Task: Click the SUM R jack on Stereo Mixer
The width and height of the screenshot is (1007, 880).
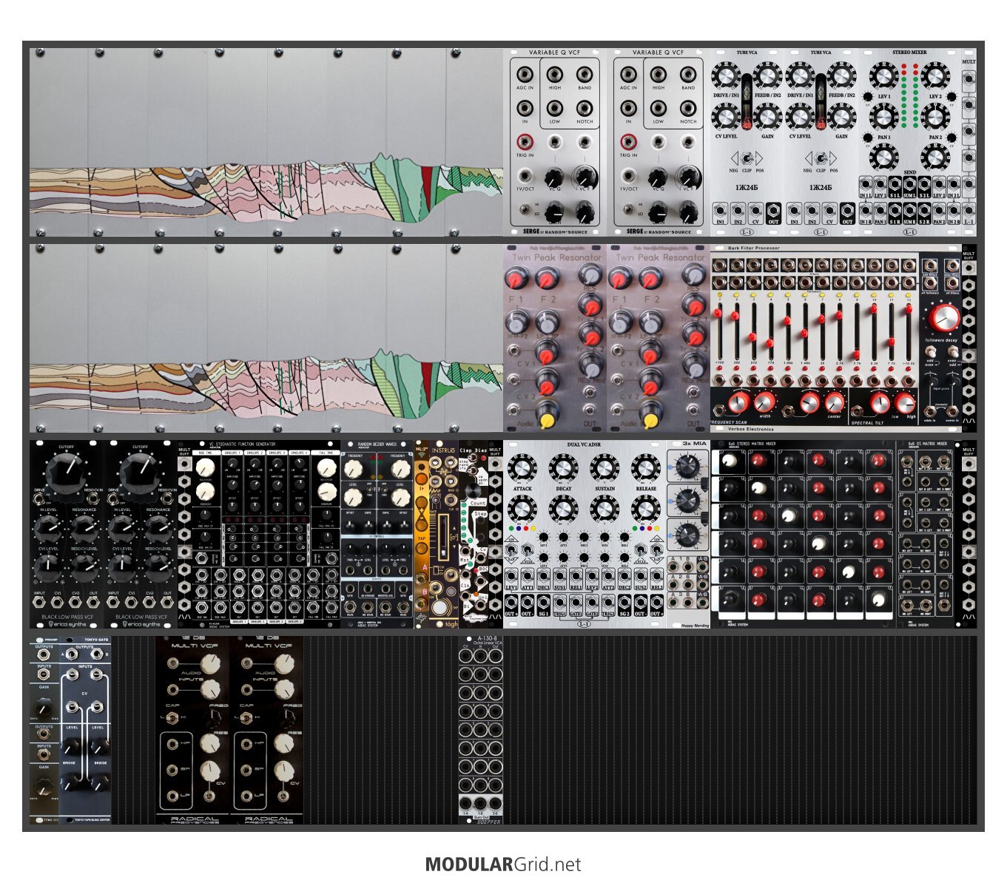Action: tap(909, 210)
